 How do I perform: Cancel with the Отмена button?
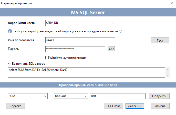(x=160, y=106)
